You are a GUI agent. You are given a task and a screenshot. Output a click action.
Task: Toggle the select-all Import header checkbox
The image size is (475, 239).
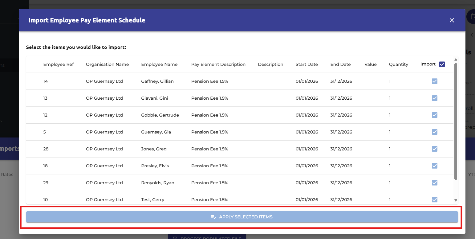(442, 64)
